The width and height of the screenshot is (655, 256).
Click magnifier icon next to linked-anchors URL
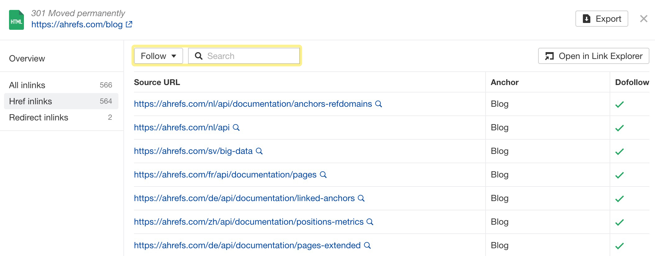361,198
